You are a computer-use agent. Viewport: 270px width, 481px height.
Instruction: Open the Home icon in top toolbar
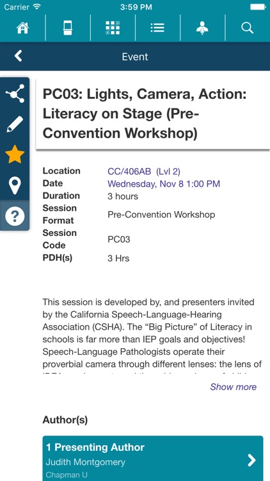(22, 28)
